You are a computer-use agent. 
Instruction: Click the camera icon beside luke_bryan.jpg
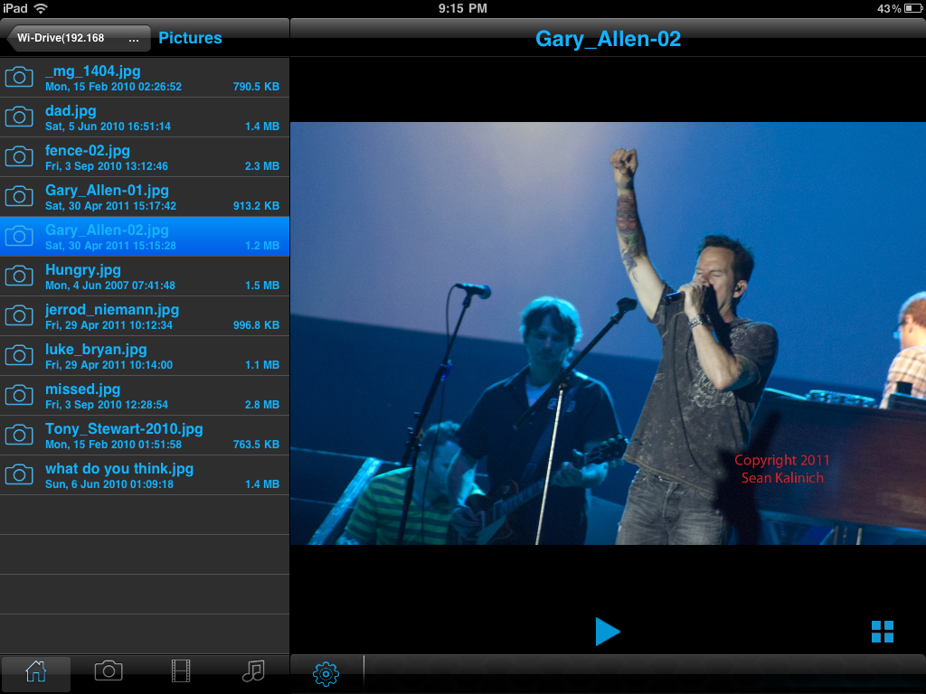(19, 355)
